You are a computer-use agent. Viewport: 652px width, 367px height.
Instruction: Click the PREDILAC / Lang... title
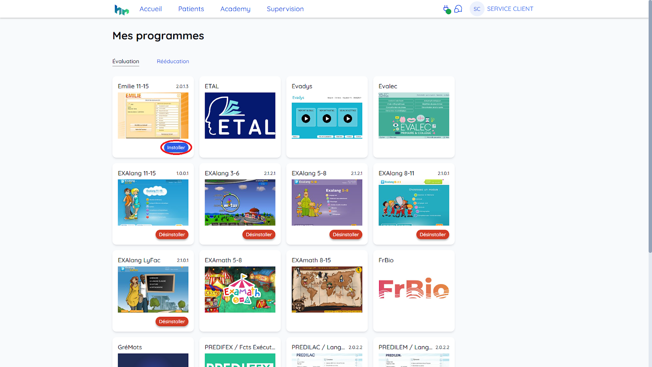(318, 347)
